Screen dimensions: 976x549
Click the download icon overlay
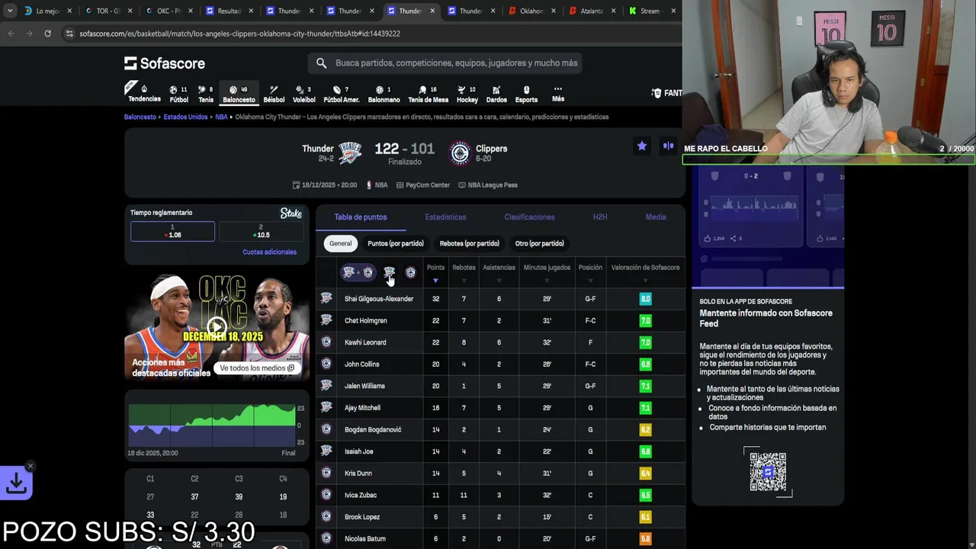click(x=16, y=483)
